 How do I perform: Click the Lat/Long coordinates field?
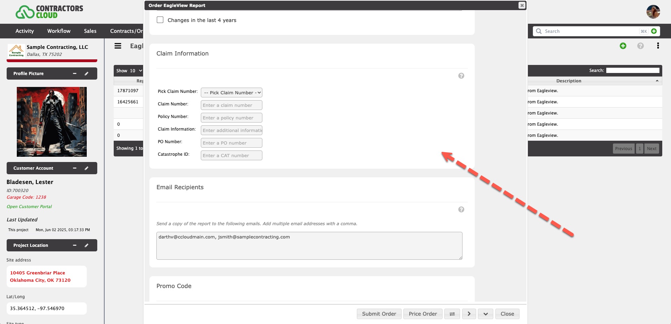[47, 309]
